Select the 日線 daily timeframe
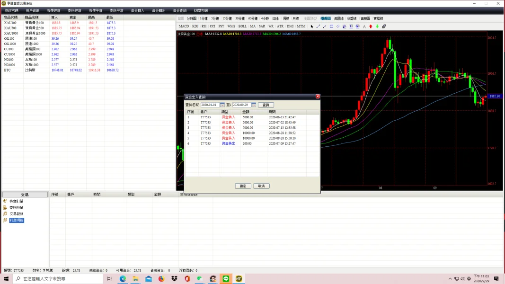Viewport: 505px width, 284px height. (x=275, y=18)
